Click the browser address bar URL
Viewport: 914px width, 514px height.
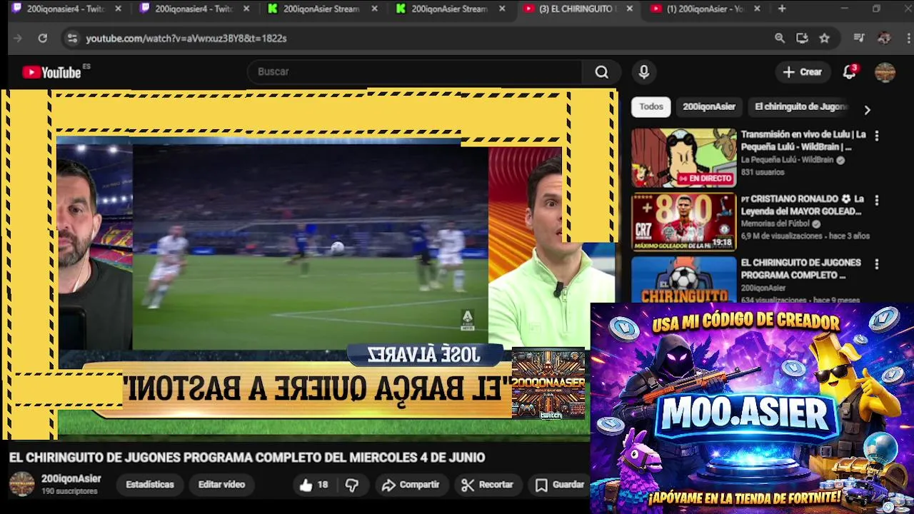pyautogui.click(x=186, y=39)
